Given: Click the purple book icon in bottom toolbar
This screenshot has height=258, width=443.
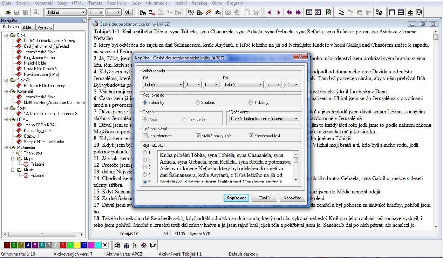Looking at the screenshot, I should pyautogui.click(x=144, y=245).
